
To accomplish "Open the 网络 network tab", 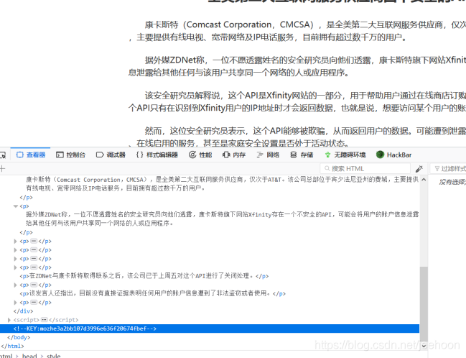I will coord(268,155).
